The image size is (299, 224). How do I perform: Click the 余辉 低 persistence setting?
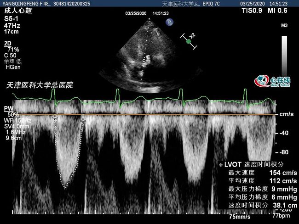pos(13,61)
